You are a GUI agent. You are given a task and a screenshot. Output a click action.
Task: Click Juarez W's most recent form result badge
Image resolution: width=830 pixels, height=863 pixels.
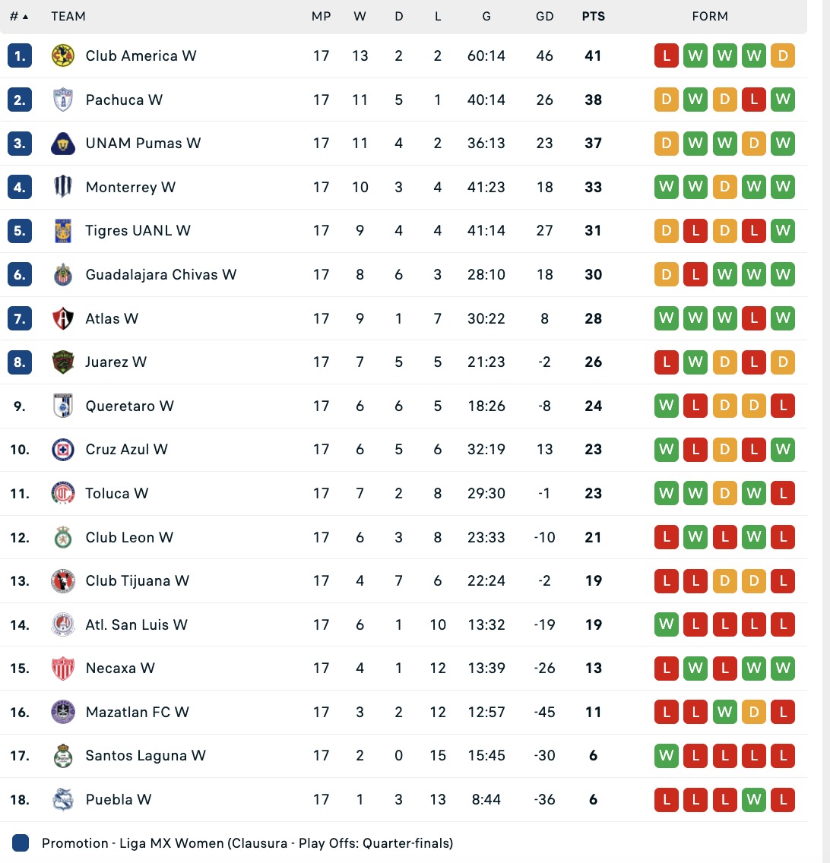click(783, 362)
